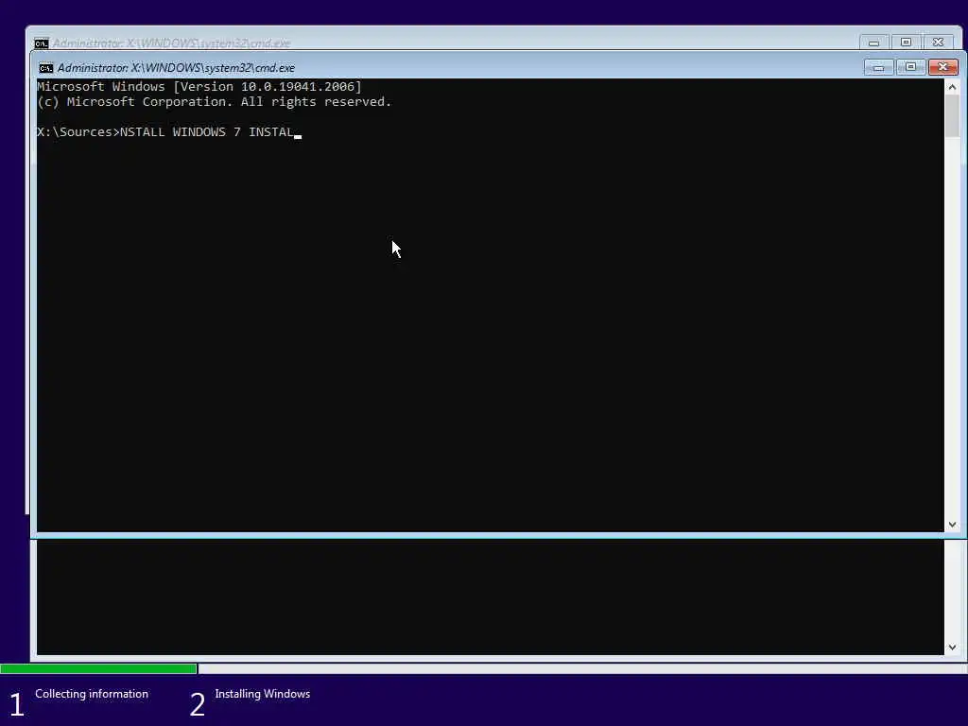Click the green setup progress bar
Screen dimensions: 968x726
point(98,668)
